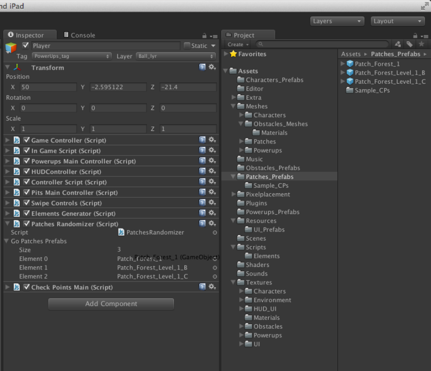The height and width of the screenshot is (371, 431).
Task: Open Transform component gear settings
Action: pyautogui.click(x=212, y=67)
